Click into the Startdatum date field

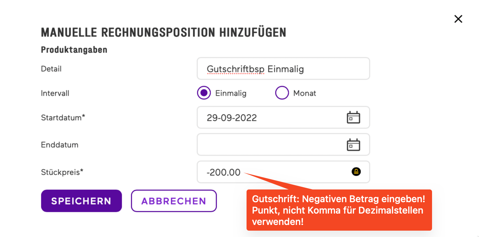coord(268,117)
